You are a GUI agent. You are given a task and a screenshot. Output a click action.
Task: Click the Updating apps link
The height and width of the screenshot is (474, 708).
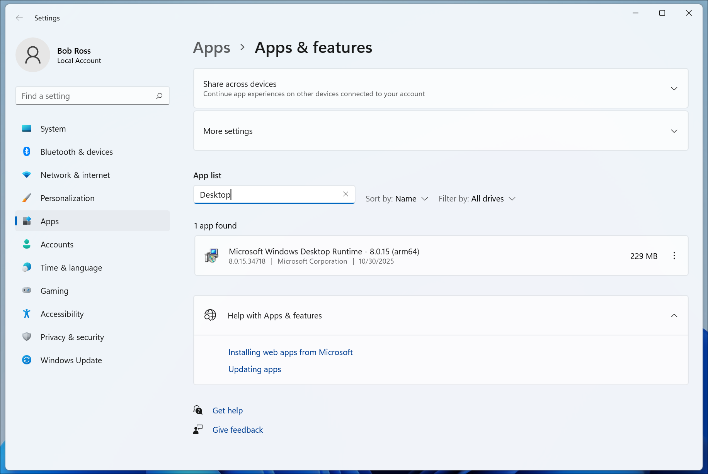255,369
